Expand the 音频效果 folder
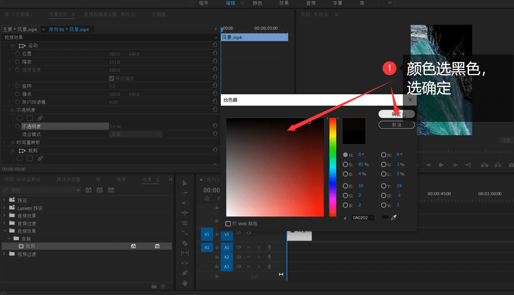This screenshot has height=295, width=514. point(4,215)
